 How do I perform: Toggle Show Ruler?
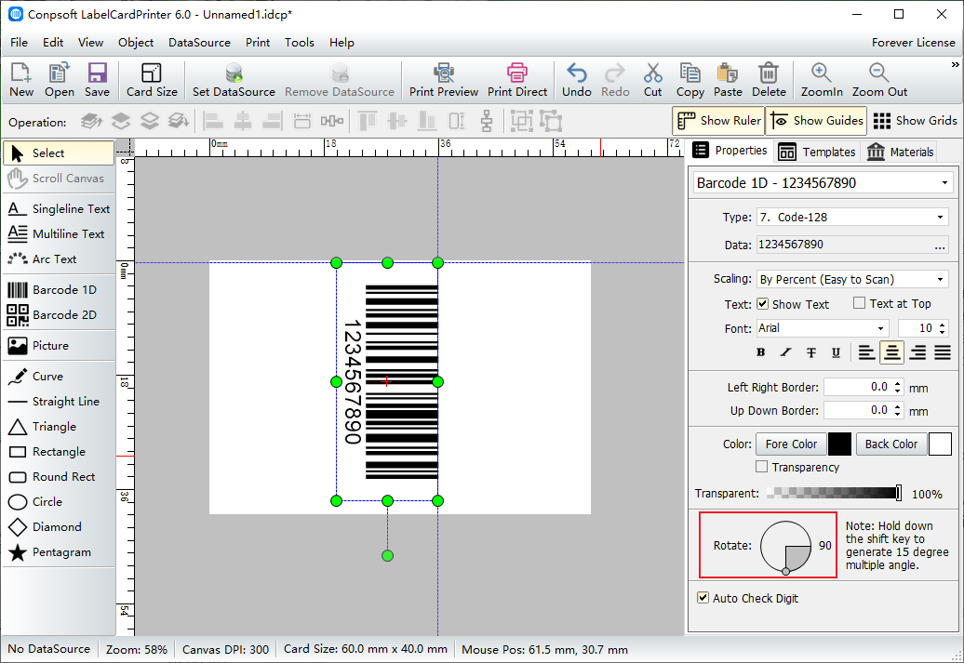pyautogui.click(x=718, y=121)
